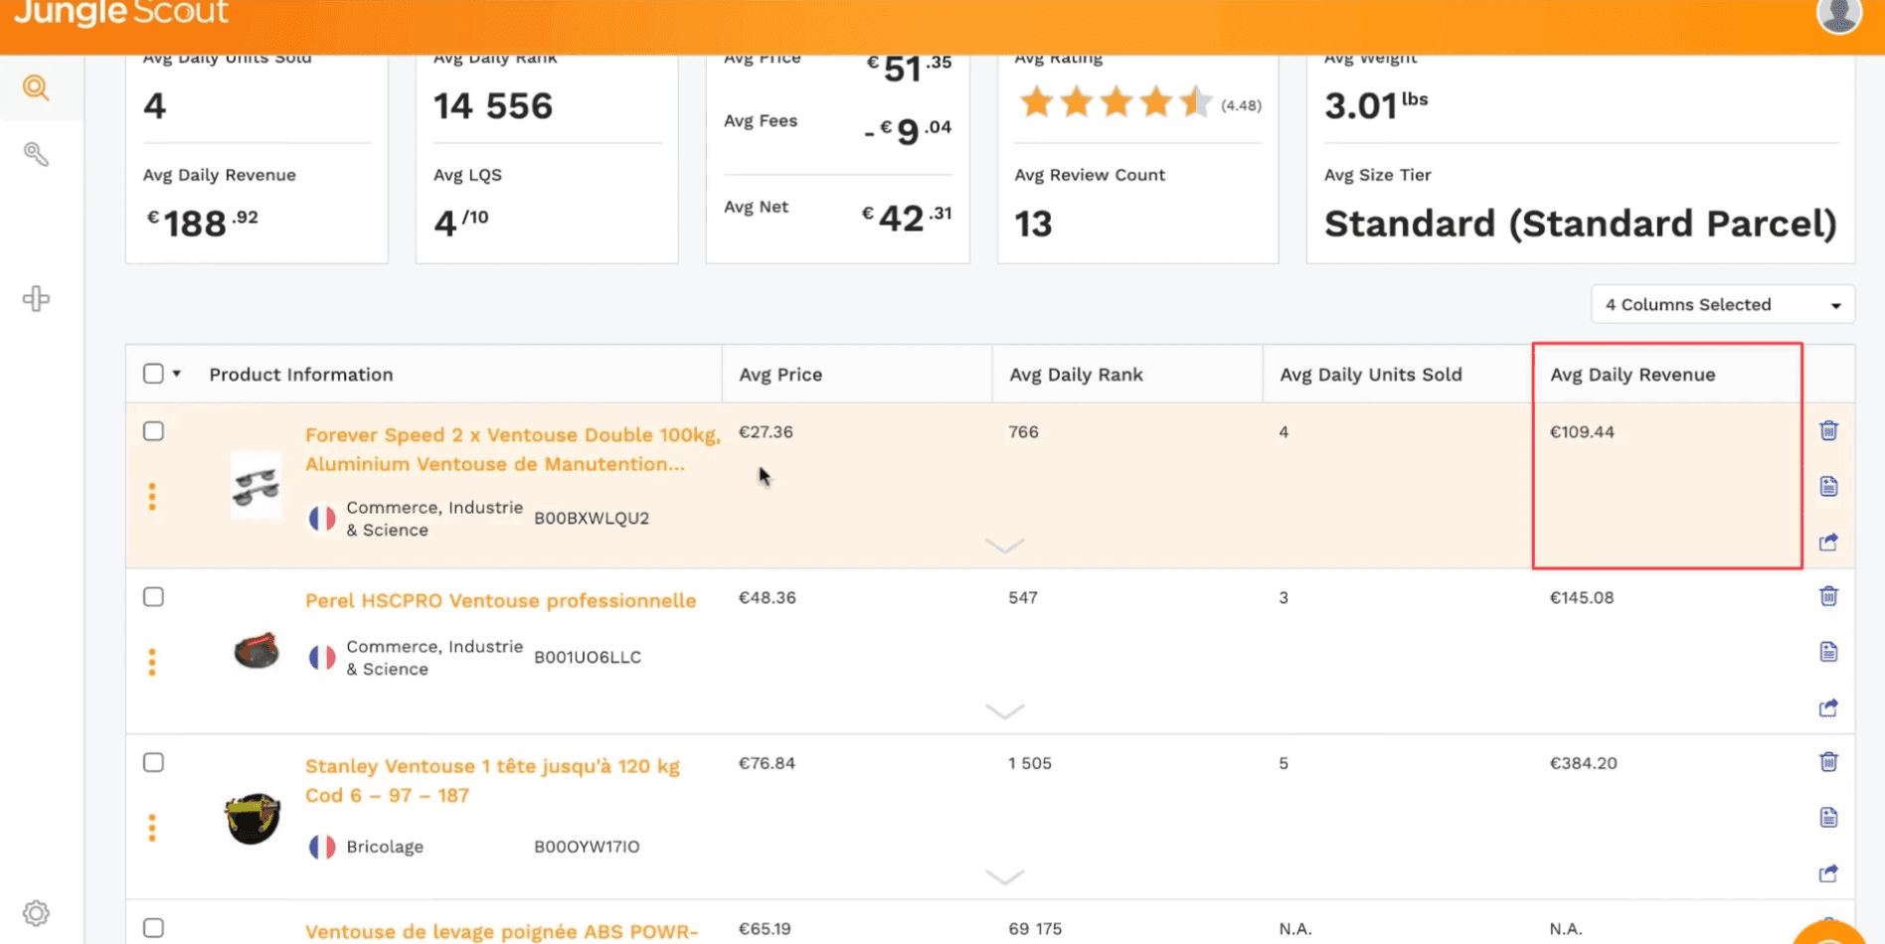Open Perel HSCPRO Ventouse professionnelle link
The height and width of the screenshot is (944, 1885).
tap(500, 601)
